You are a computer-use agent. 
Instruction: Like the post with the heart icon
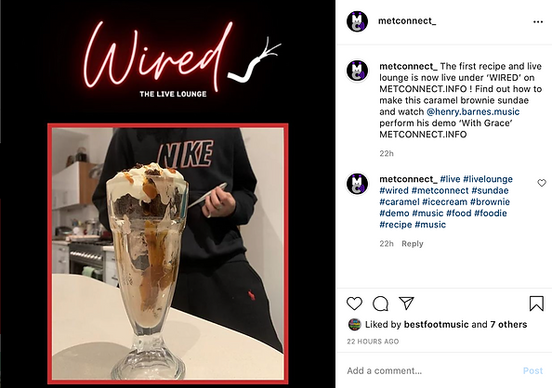click(x=354, y=304)
